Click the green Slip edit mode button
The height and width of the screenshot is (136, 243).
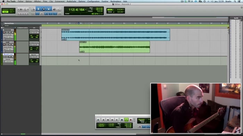[5, 12]
